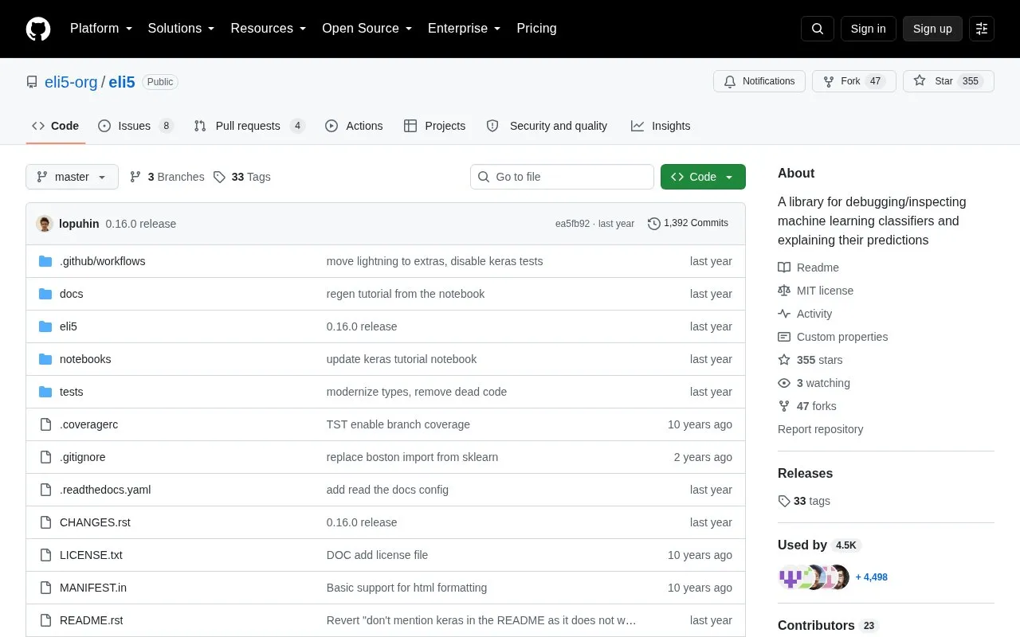Open the appearance settings icon next to Sign up
This screenshot has width=1020, height=637.
pos(982,29)
